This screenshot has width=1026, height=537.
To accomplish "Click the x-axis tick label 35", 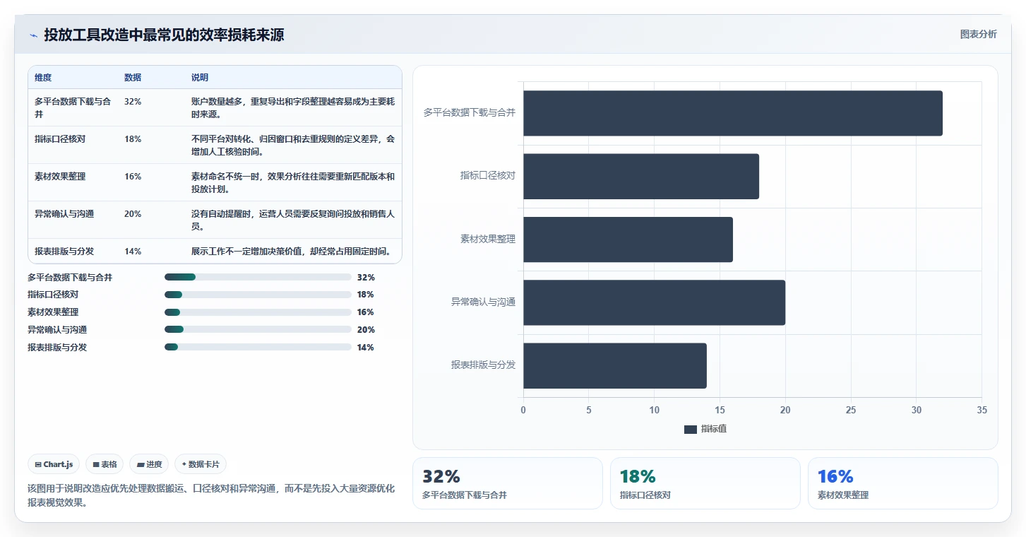I will pos(982,410).
